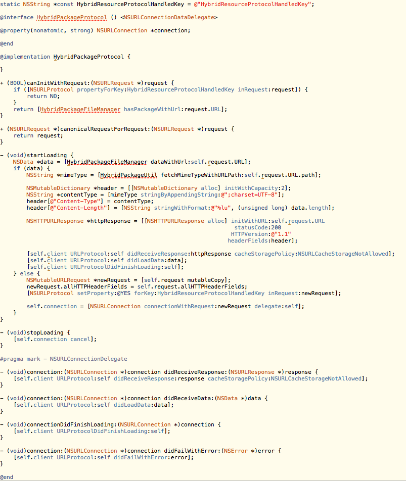Click the 'static' keyword on the first line
This screenshot has width=406, height=481.
(10, 4)
